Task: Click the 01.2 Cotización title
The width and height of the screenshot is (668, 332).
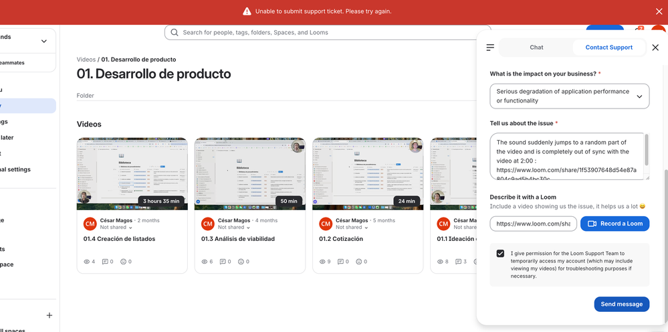Action: (x=341, y=239)
